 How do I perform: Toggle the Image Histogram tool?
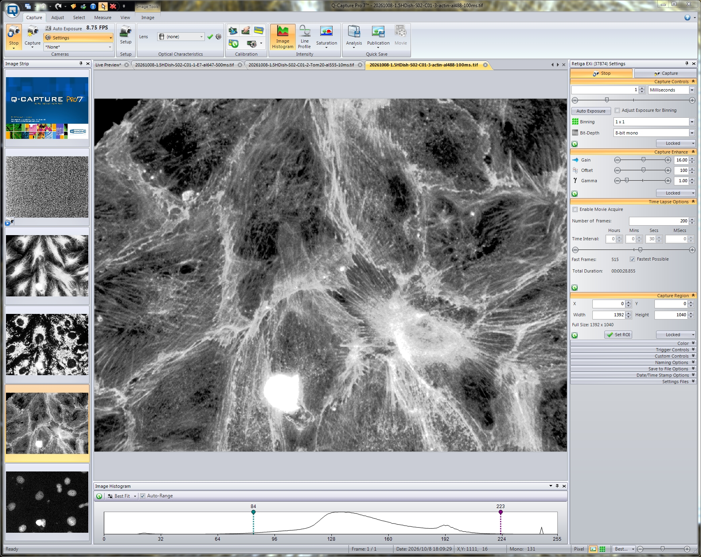(282, 37)
